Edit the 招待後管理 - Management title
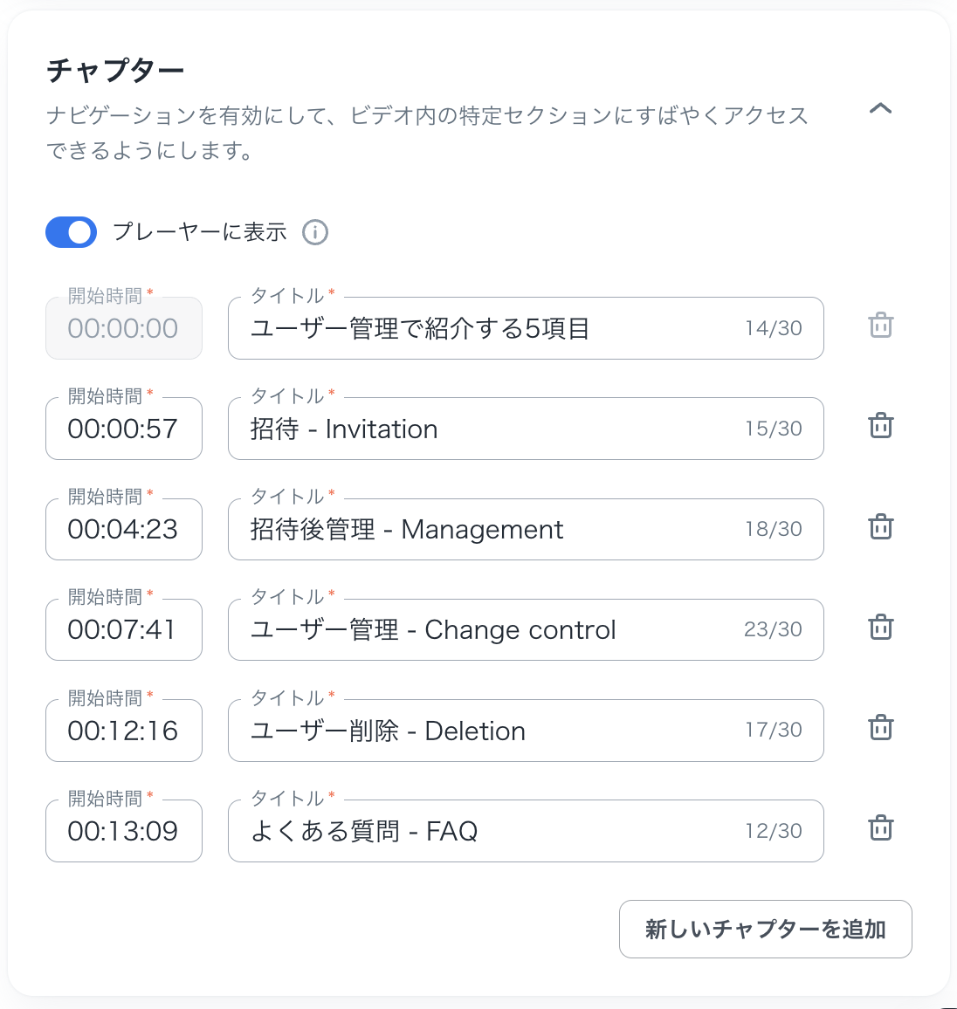Viewport: 957px width, 1009px height. pyautogui.click(x=489, y=529)
